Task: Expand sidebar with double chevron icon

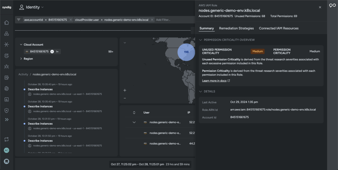Action: (6, 119)
